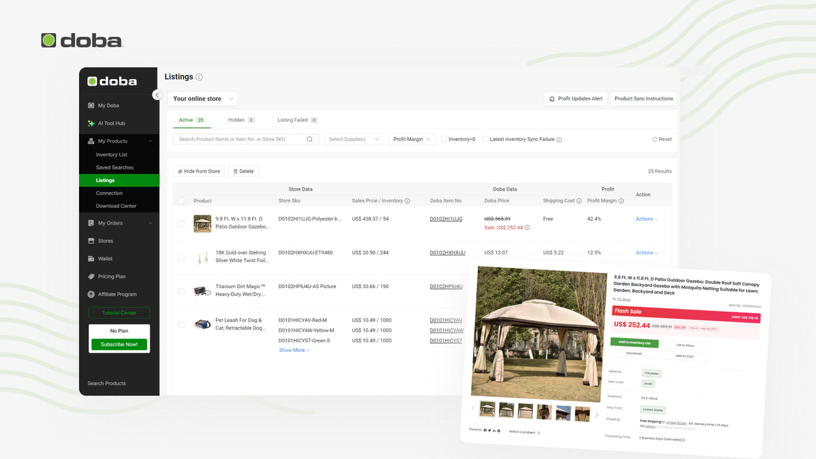This screenshot has width=816, height=459.
Task: Click info icon beside Latest inventory Sync Failure
Action: tap(559, 140)
